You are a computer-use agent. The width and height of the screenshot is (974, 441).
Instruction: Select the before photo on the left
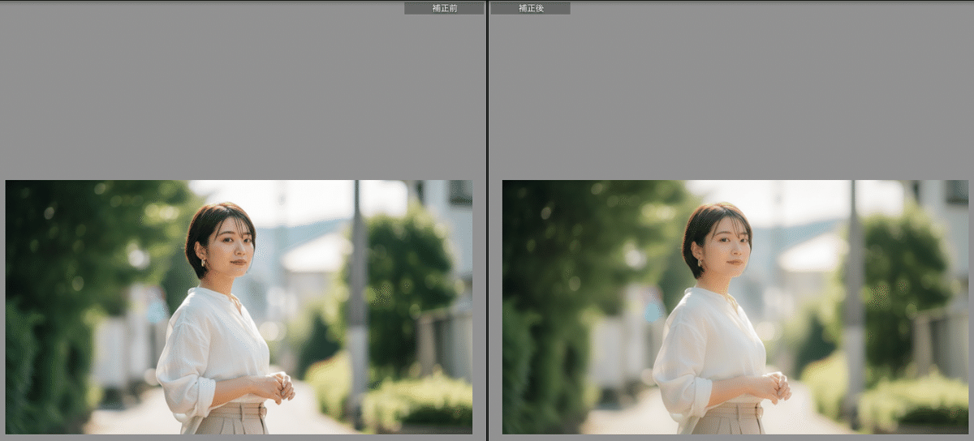(x=239, y=306)
